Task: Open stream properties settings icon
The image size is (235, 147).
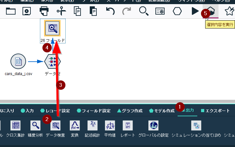Action: [160, 11]
